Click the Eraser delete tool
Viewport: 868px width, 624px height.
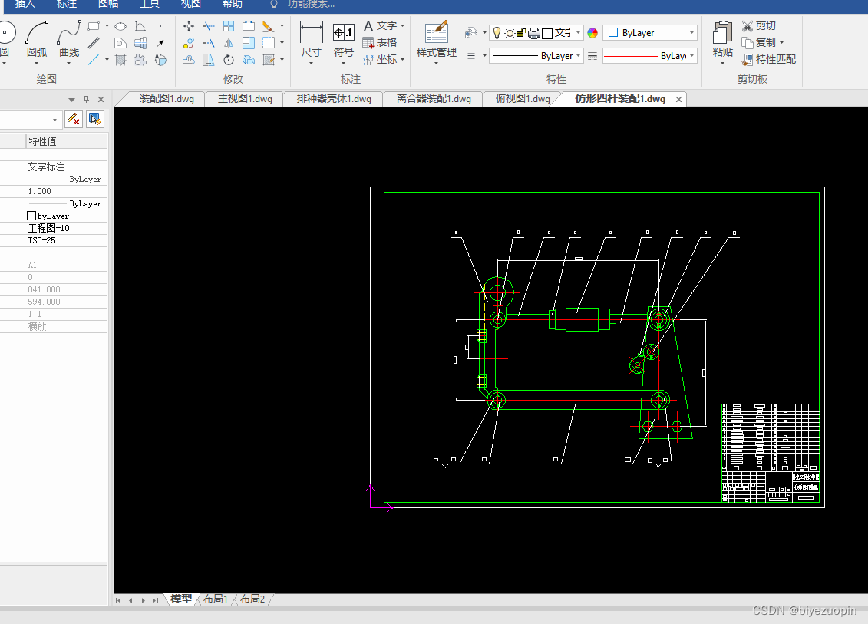coord(268,26)
